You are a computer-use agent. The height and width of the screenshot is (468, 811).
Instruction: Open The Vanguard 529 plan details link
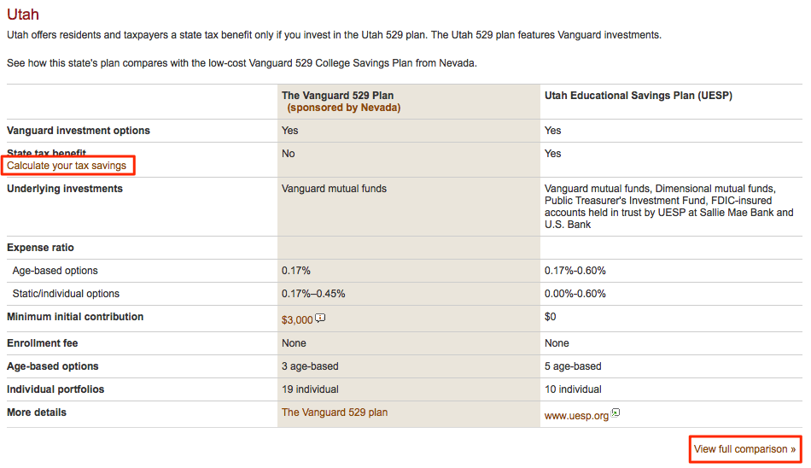335,412
